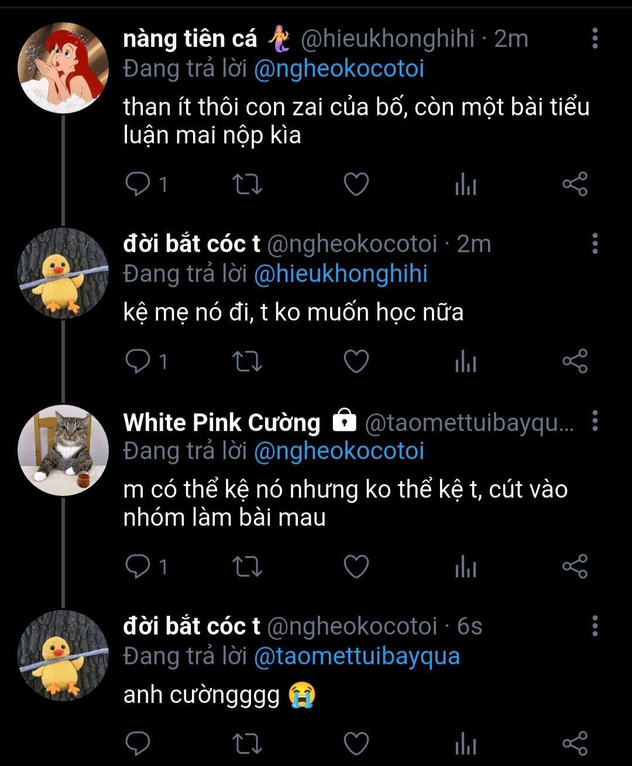
Task: Open the @ngheokocotoi mention under nàng tiên cá
Action: pyautogui.click(x=339, y=69)
